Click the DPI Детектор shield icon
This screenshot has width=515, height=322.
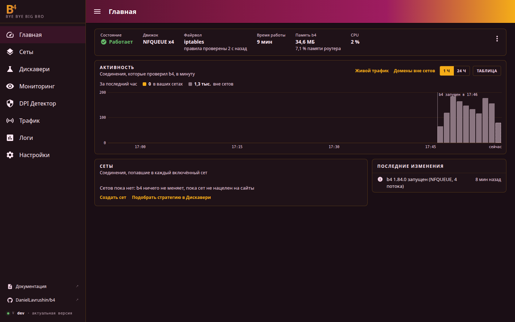click(x=10, y=103)
